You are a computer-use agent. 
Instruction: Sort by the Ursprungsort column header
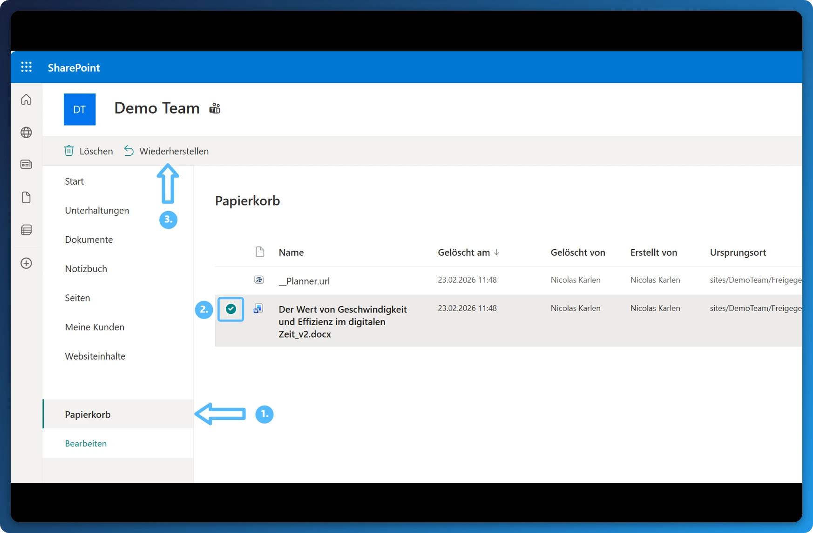[x=738, y=253]
